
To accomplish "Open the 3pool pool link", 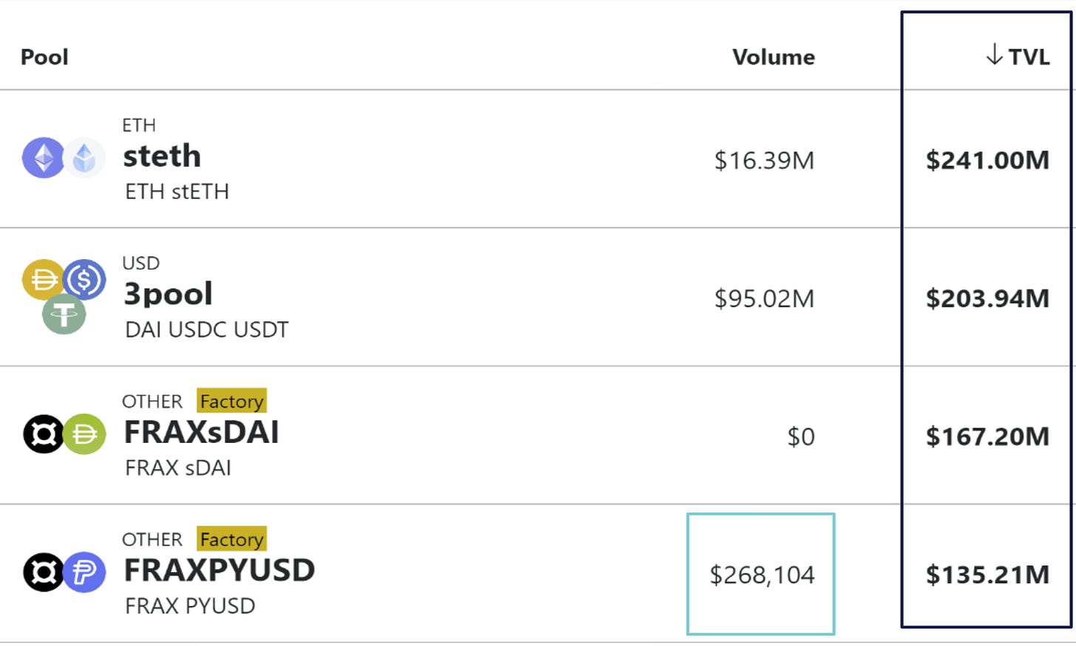I will [168, 294].
